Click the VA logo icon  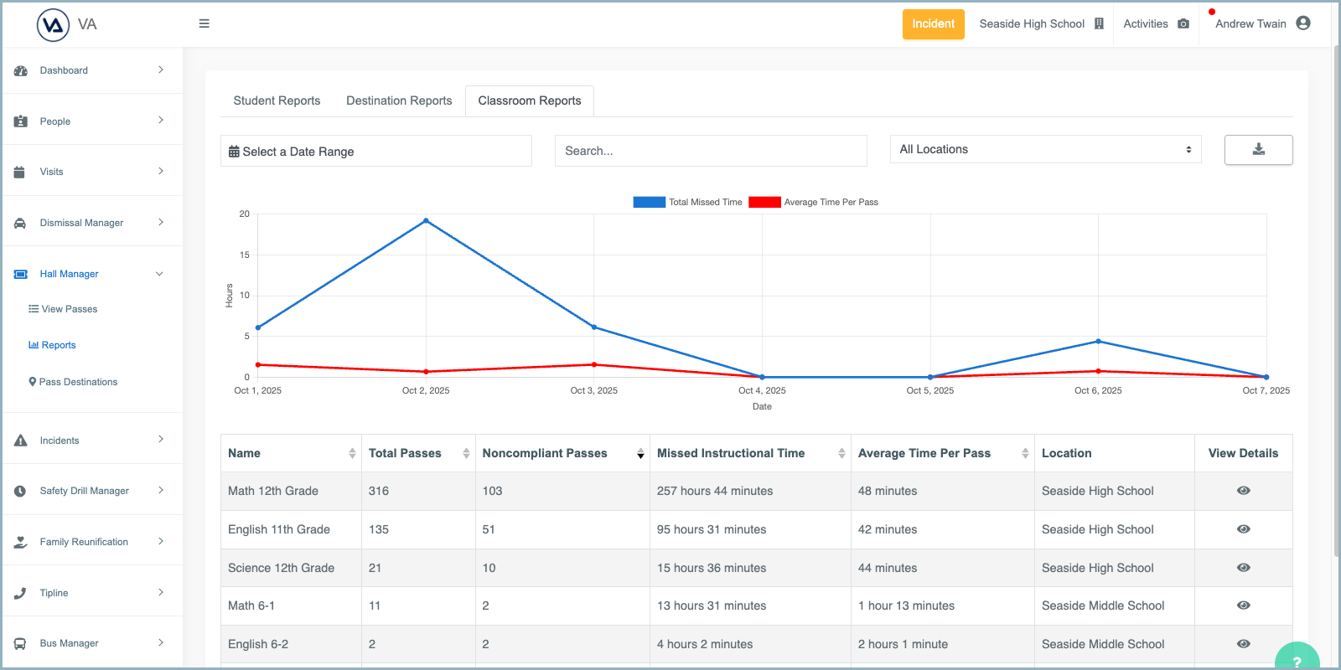(53, 24)
